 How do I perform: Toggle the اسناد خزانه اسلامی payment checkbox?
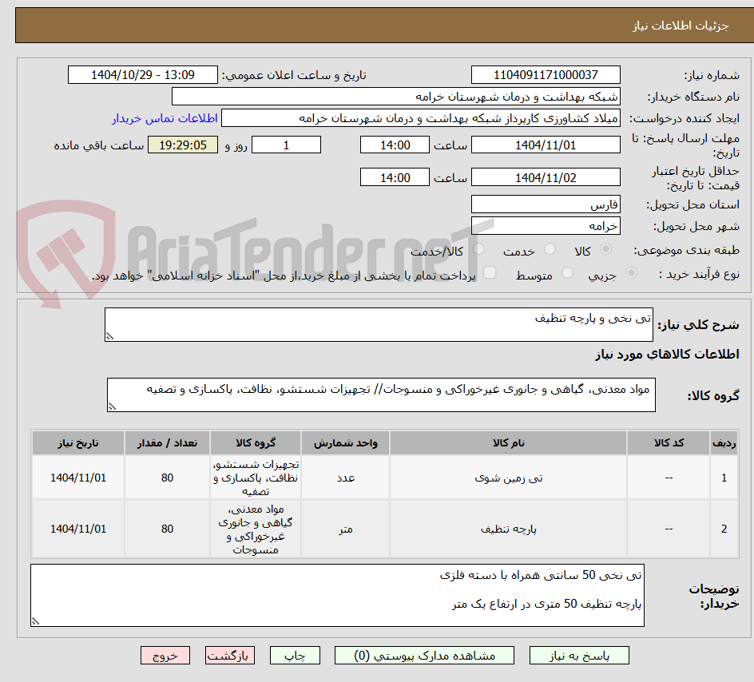point(490,272)
